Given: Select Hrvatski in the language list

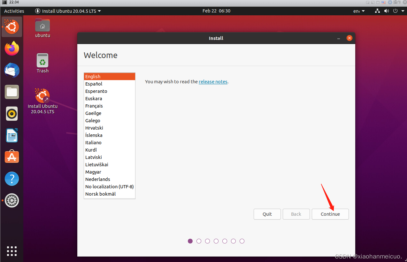Looking at the screenshot, I should (110, 128).
